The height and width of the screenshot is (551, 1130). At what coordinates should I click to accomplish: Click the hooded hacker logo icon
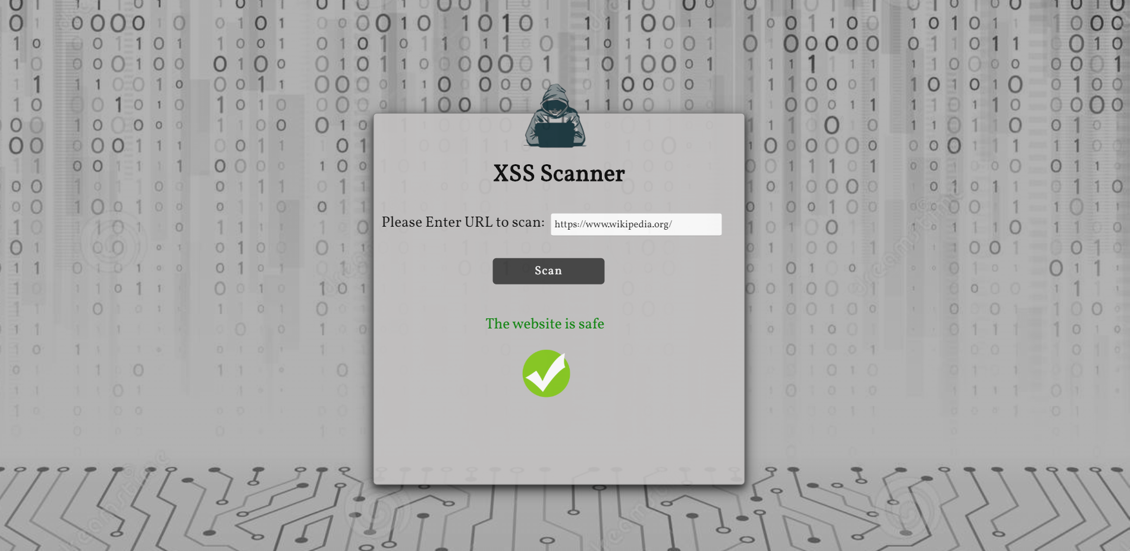click(555, 115)
